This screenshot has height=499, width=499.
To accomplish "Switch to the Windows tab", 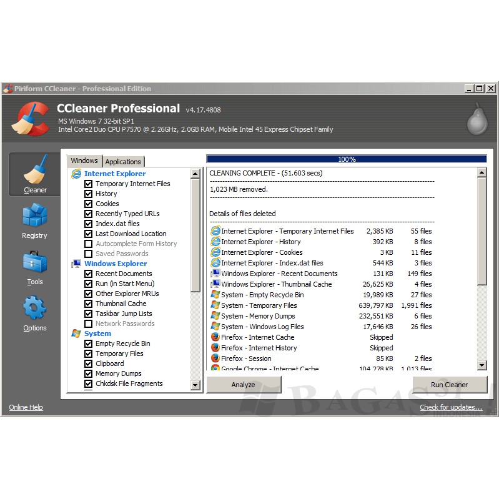I will (x=84, y=161).
